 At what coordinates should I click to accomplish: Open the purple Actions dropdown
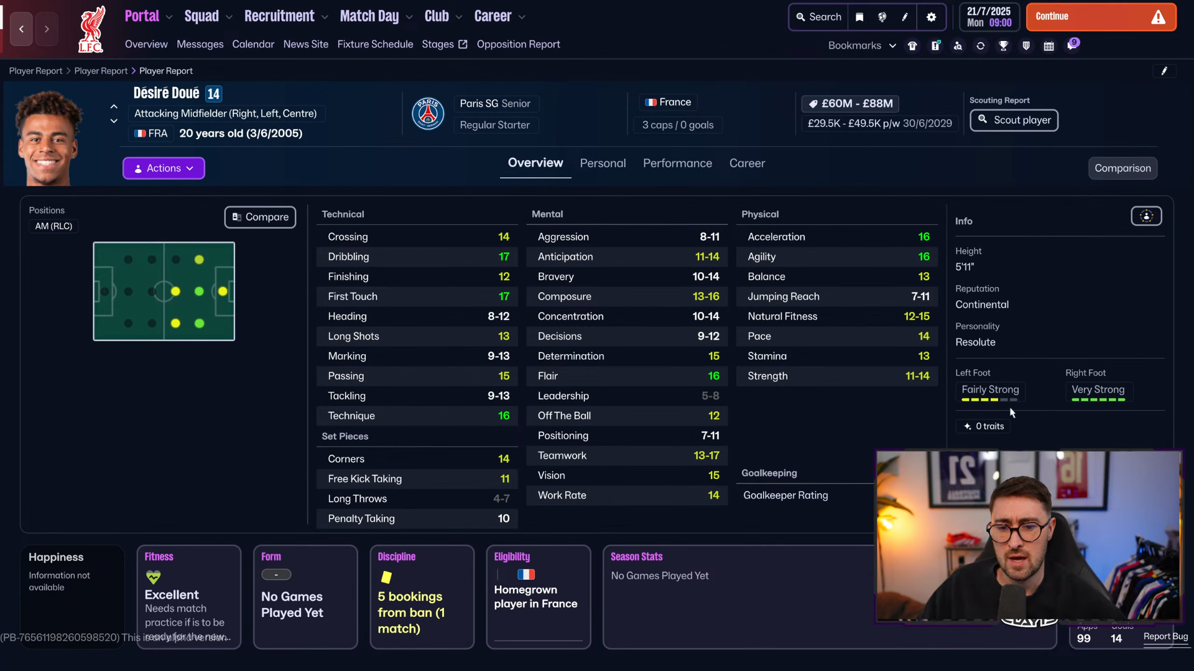(x=164, y=168)
